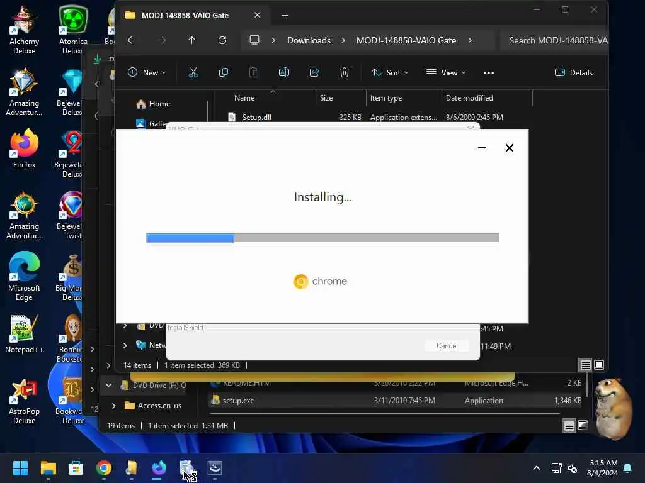
Task: Collapse the DVD Drive (F:) tree node
Action: click(108, 386)
